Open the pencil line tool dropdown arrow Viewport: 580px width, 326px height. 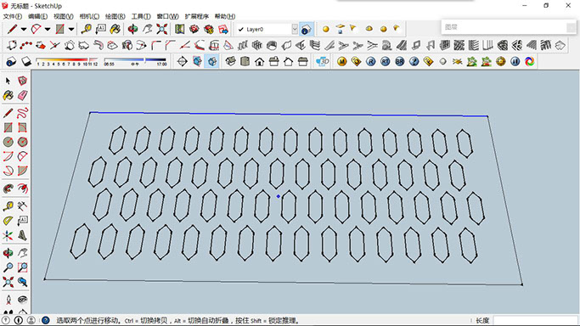[x=23, y=29]
